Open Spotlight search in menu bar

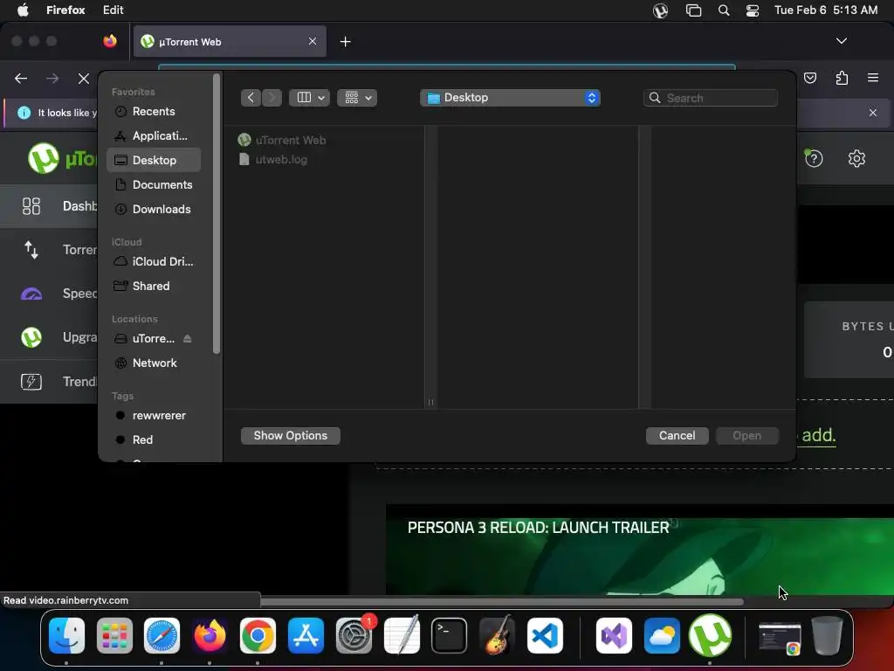pyautogui.click(x=724, y=10)
